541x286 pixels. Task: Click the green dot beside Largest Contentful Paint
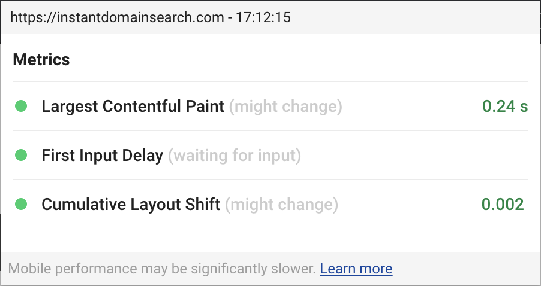[21, 106]
